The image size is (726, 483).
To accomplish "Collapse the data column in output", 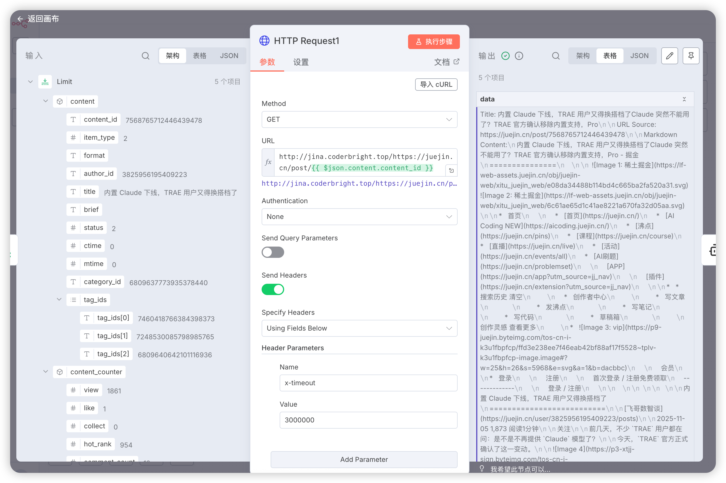I will point(684,99).
